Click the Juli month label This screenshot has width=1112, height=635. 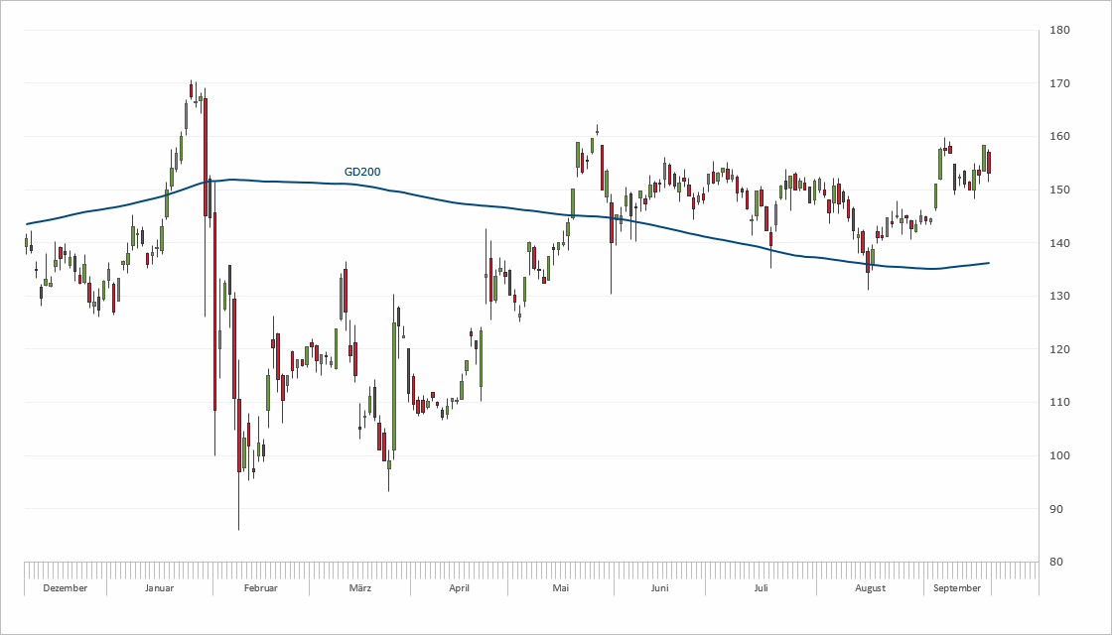(x=761, y=588)
